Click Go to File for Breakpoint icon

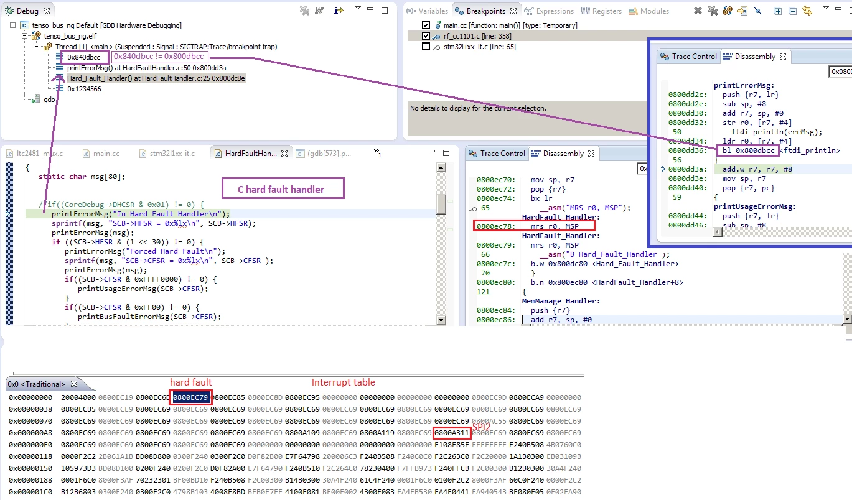742,11
